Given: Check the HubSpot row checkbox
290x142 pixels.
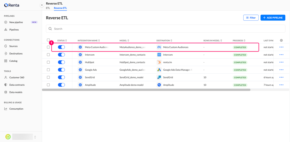Looking at the screenshot, I should (48, 62).
